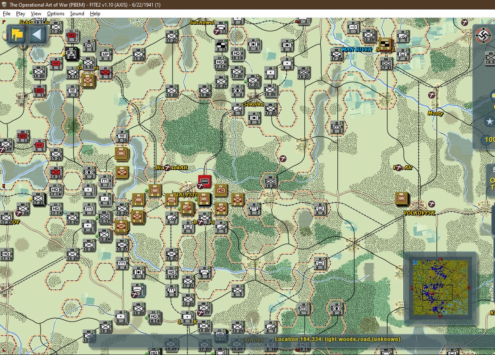This screenshot has height=355, width=495.
Task: Click the white star icon on right panel
Action: (x=489, y=121)
